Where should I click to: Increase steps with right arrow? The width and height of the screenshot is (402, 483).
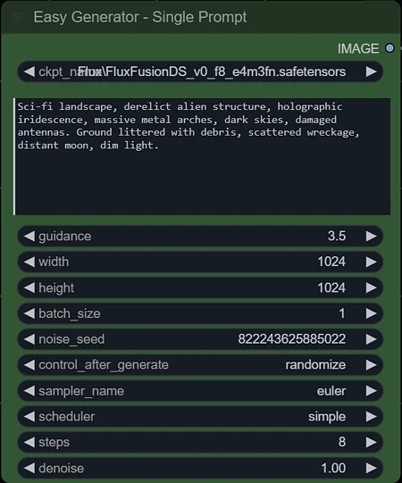click(x=371, y=442)
